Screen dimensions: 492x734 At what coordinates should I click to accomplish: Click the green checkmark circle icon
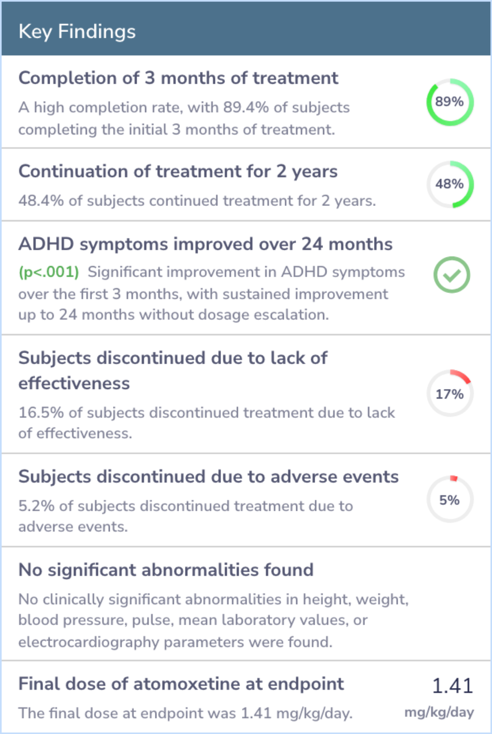click(451, 275)
